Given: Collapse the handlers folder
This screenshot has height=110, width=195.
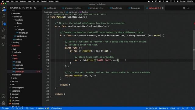Looking at the screenshot, I should 19,20.
